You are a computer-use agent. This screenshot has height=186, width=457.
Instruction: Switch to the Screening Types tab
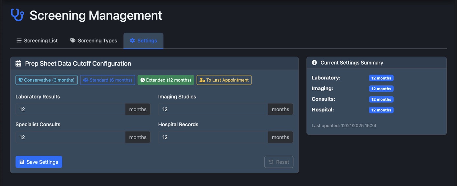pyautogui.click(x=94, y=40)
